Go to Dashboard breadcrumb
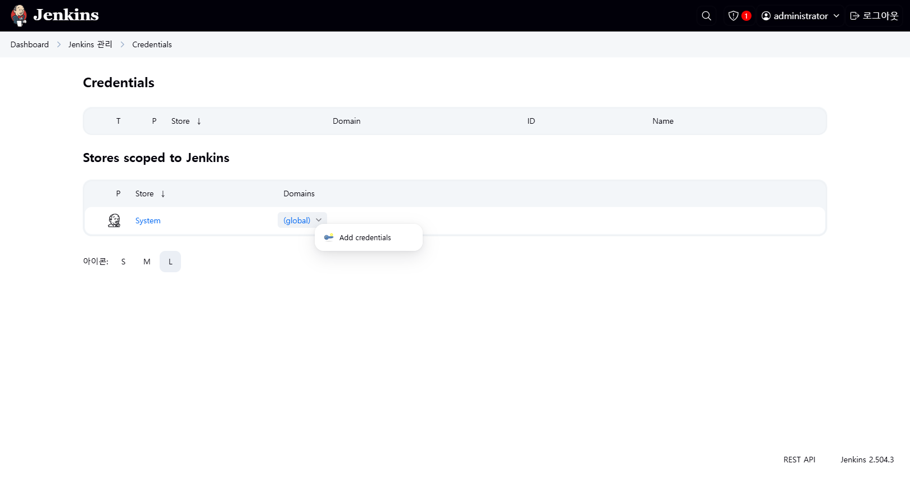 point(30,44)
